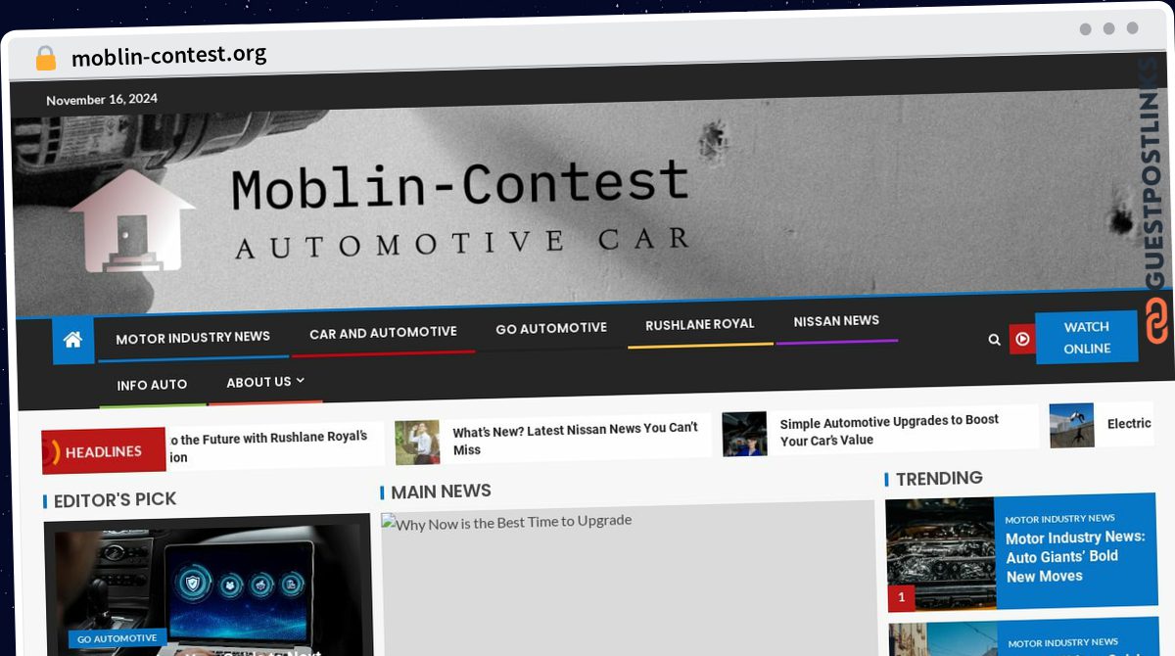
Task: Open the automotive upgrades headline thumbnail
Action: [x=744, y=434]
